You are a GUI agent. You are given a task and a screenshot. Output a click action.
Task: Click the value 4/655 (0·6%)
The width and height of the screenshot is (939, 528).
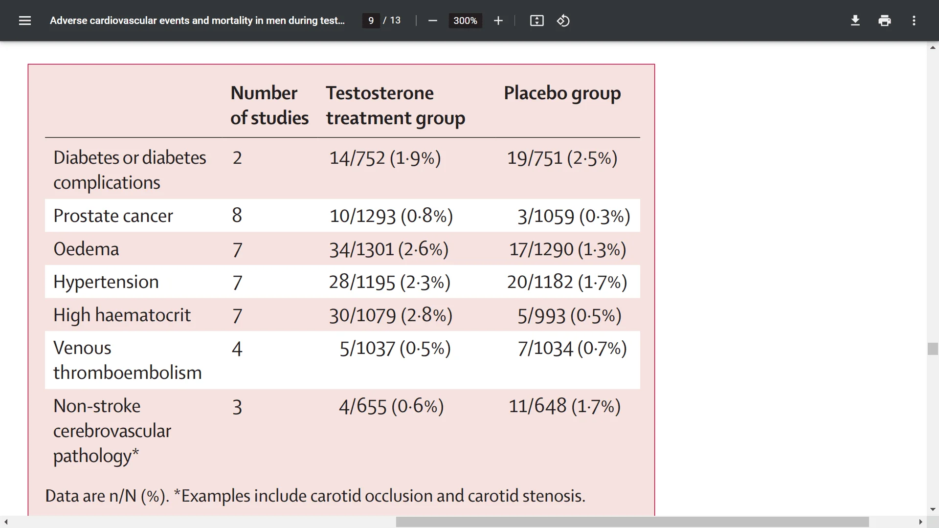pos(391,406)
